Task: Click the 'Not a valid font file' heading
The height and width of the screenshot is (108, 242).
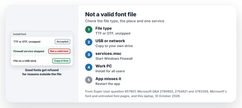Action: pos(111,14)
